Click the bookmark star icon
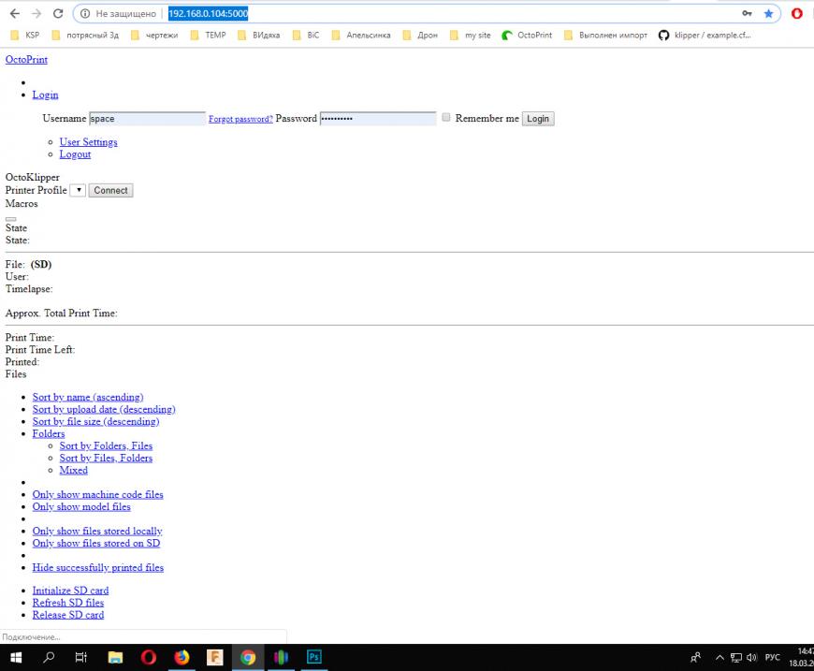Viewport: 814px width, 671px height. click(x=769, y=13)
